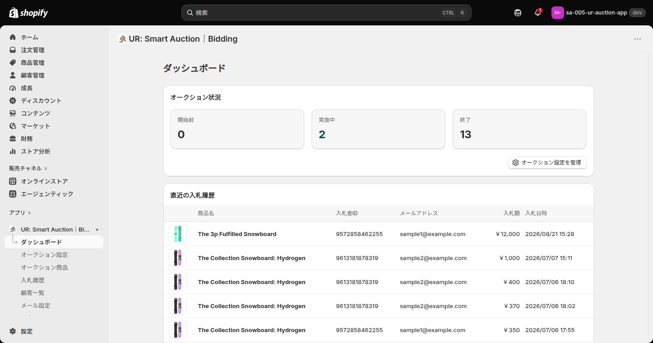Click the 開始前 status card

(x=237, y=129)
